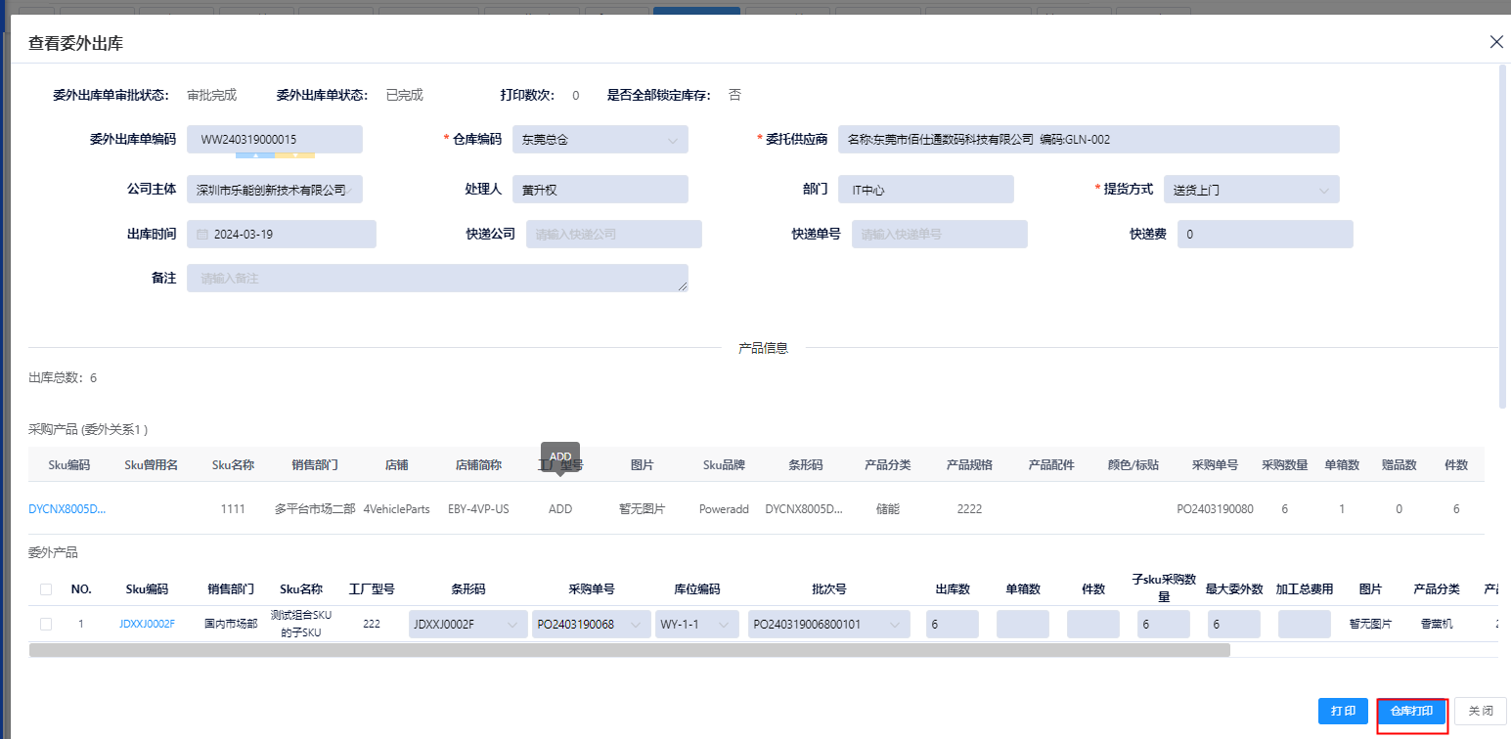This screenshot has width=1511, height=739.
Task: Click the 快递公司 input field
Action: 613,234
